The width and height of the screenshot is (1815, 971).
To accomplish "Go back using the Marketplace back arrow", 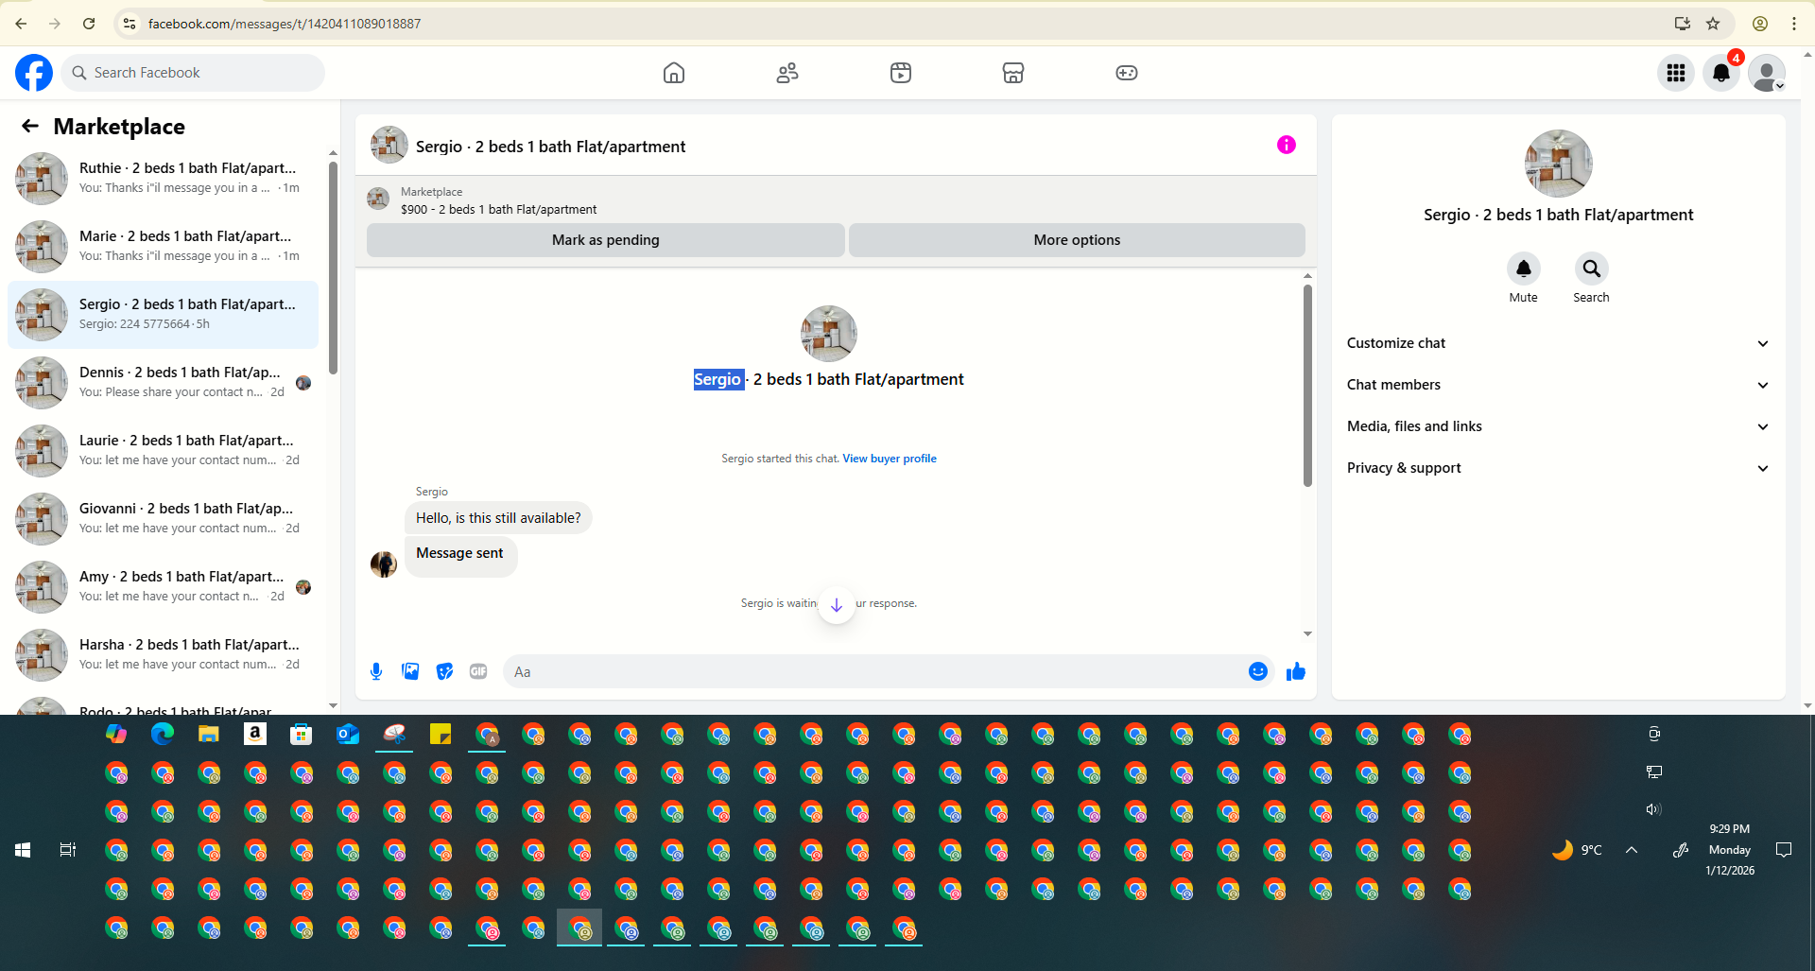I will point(30,126).
